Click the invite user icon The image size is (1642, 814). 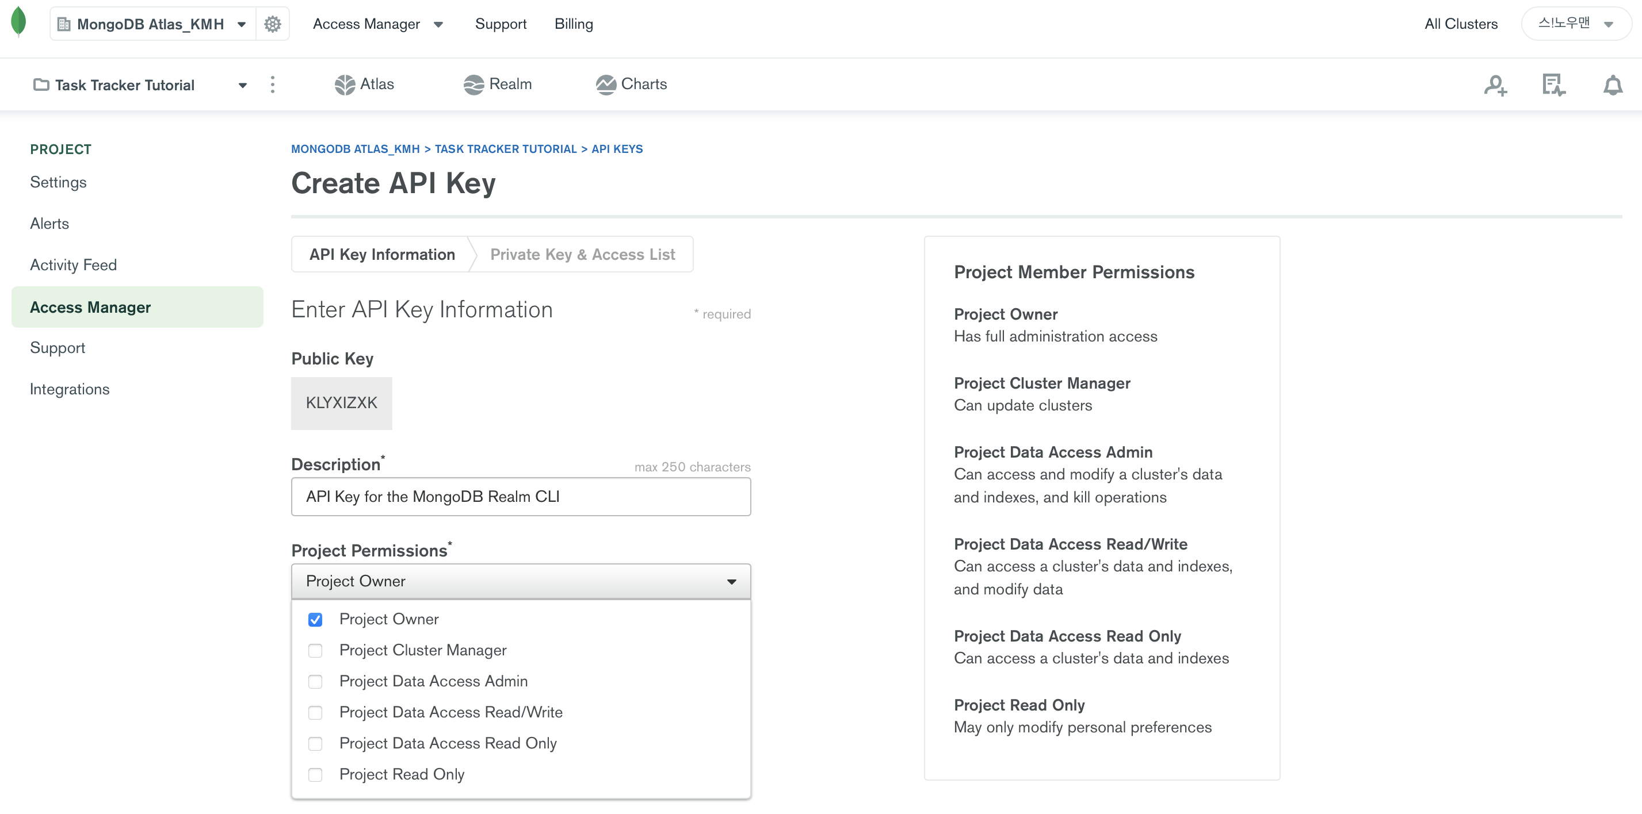[x=1495, y=85]
